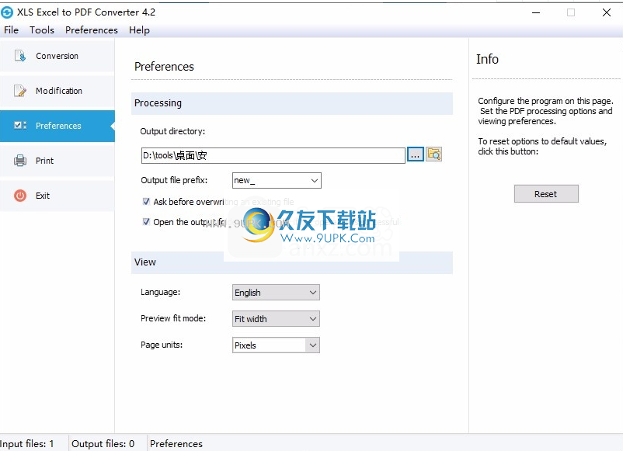This screenshot has width=623, height=451.
Task: Open the Language dropdown
Action: tap(313, 293)
